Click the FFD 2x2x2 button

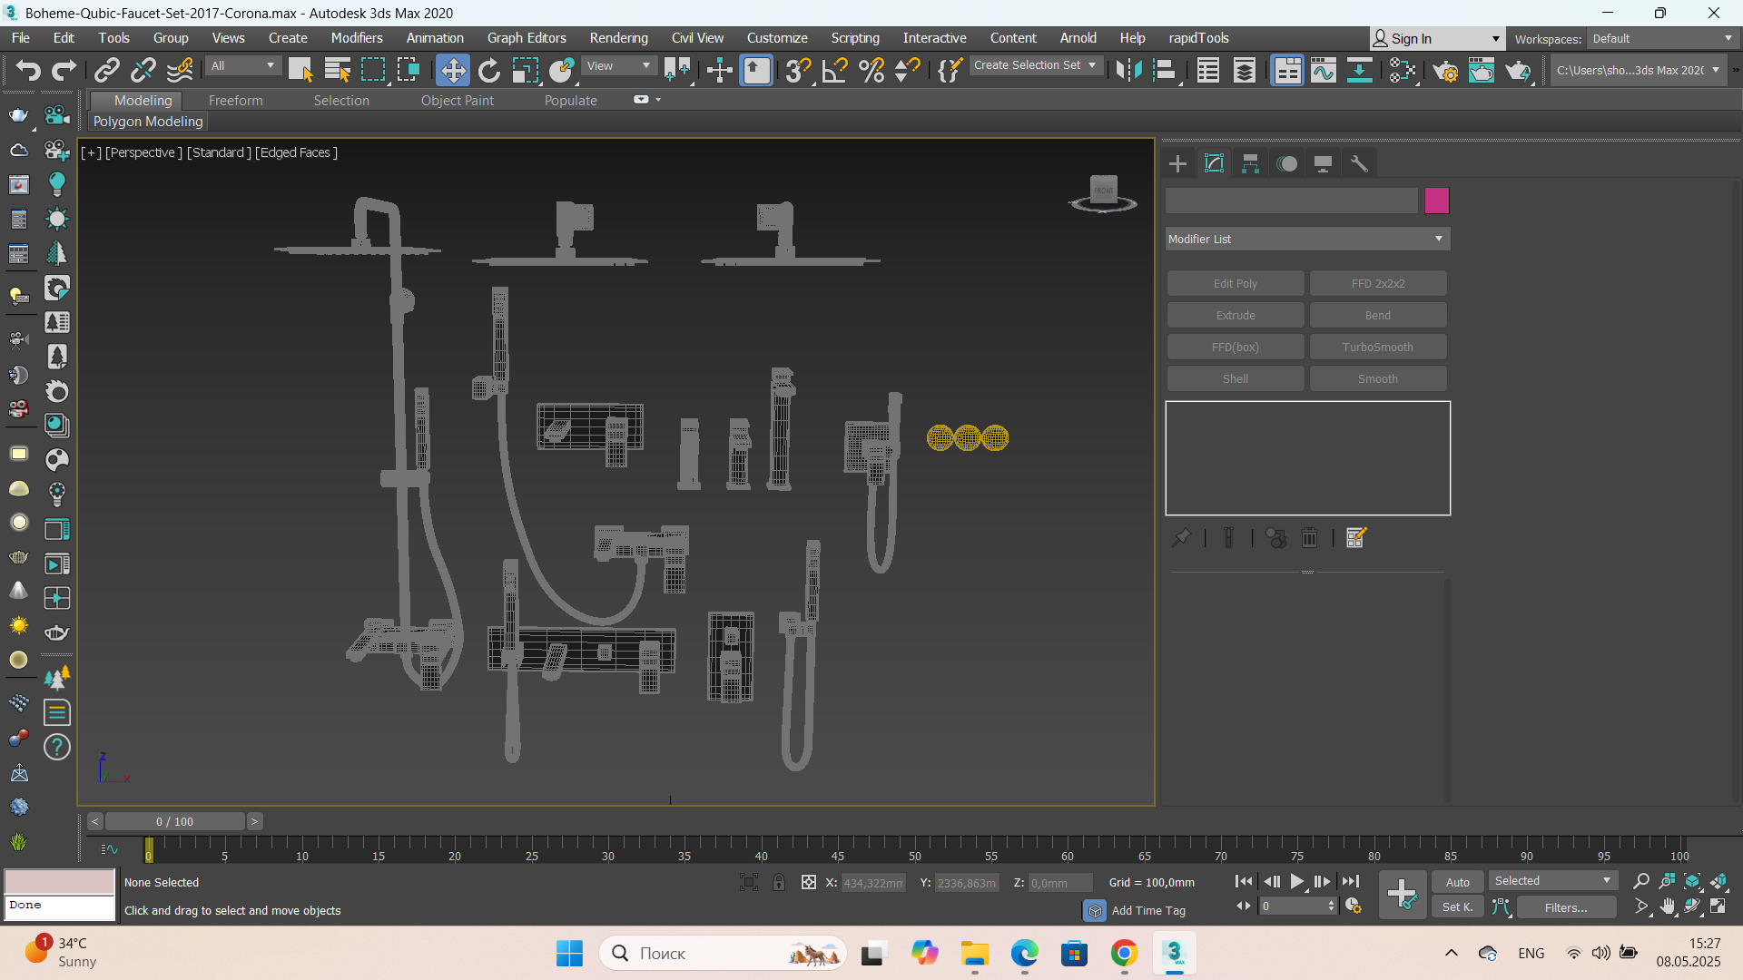(1377, 283)
